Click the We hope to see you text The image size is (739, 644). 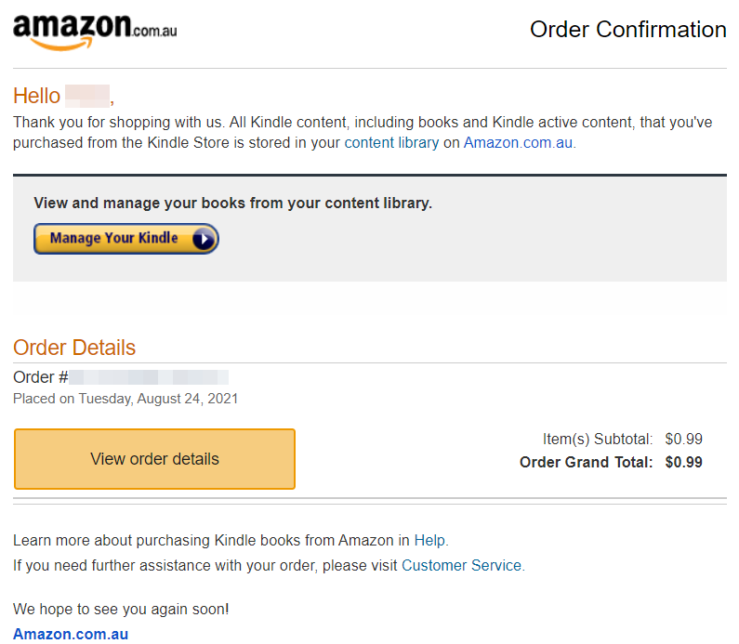[x=121, y=610]
